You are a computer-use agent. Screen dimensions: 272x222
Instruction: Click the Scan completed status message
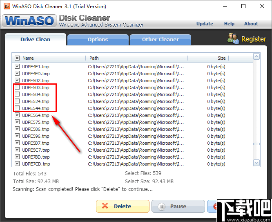83,189
